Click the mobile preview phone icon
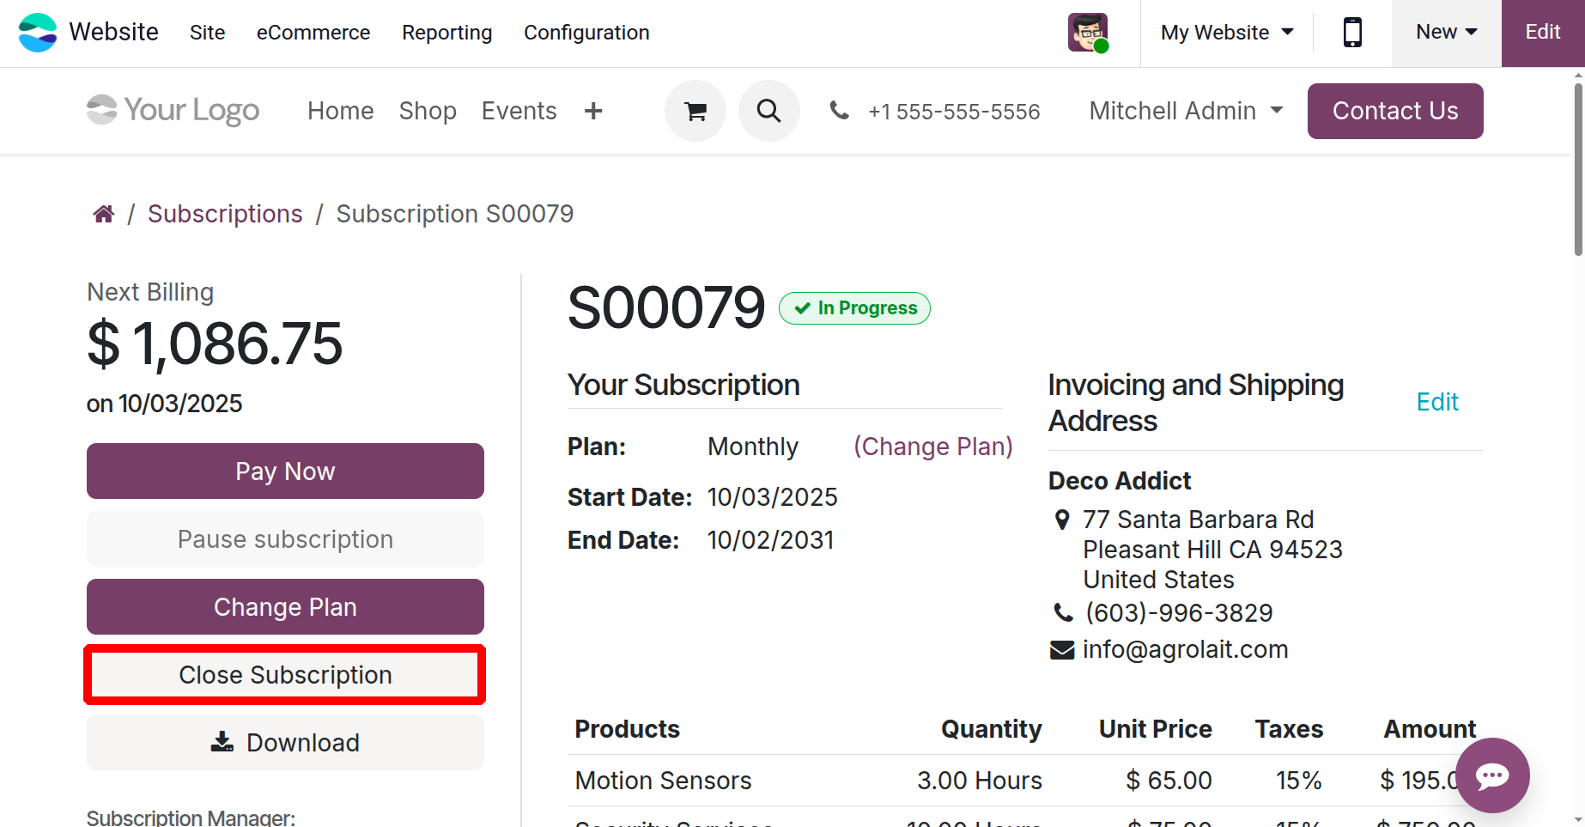The image size is (1585, 827). point(1352,33)
